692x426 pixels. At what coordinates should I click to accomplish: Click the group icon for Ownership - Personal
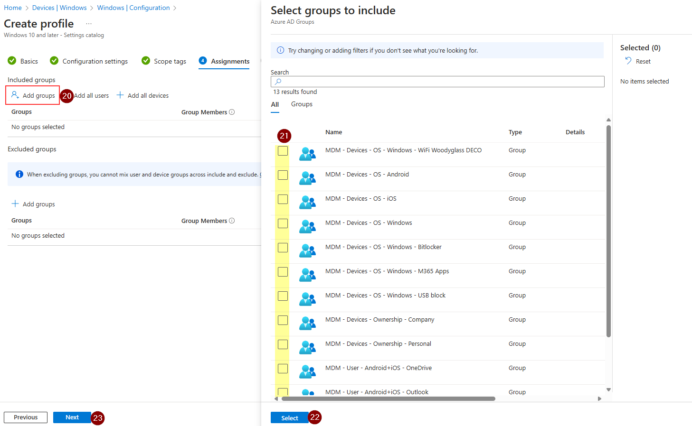point(307,348)
